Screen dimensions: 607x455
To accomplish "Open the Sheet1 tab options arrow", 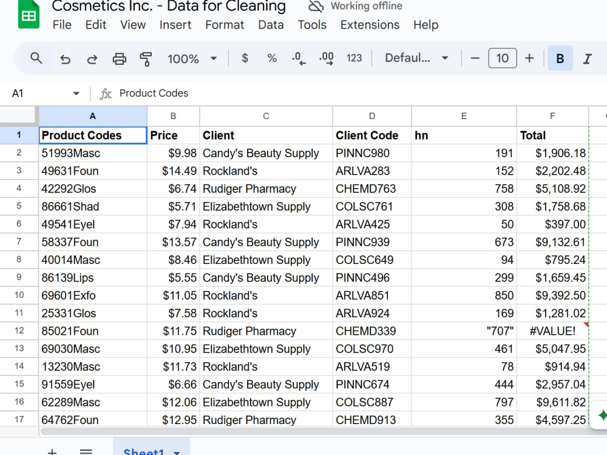I will 177,452.
